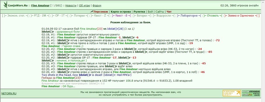This screenshot has height=102, width=265.
Task: Open the Чат menu item
Action: tap(169, 12)
